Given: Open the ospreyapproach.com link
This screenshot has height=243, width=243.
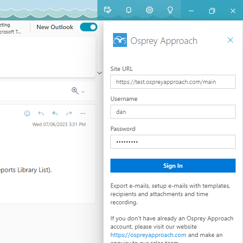Looking at the screenshot, I should coord(148,235).
